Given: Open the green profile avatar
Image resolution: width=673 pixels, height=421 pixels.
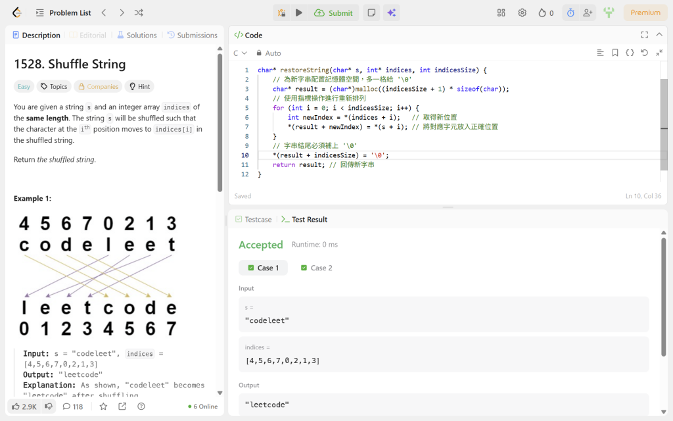Looking at the screenshot, I should click(x=609, y=12).
